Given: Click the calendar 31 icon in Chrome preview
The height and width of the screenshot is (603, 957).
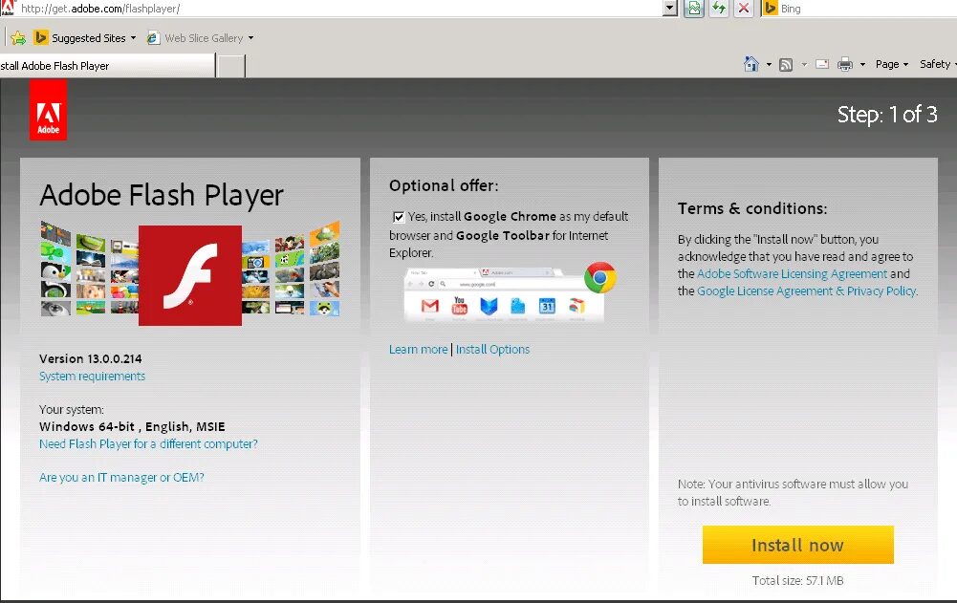Looking at the screenshot, I should 547,305.
